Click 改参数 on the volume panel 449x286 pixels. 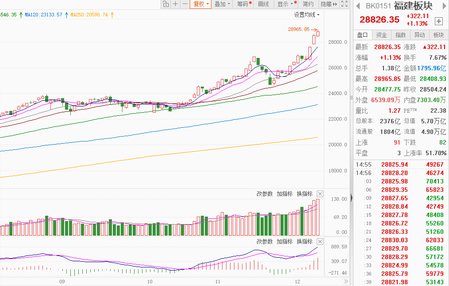point(265,194)
